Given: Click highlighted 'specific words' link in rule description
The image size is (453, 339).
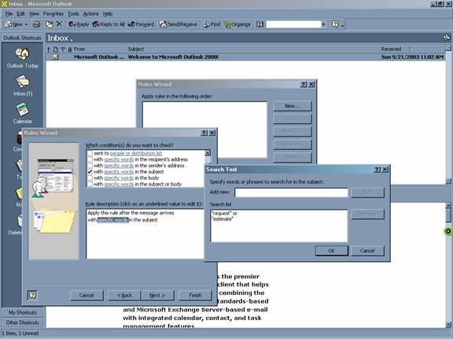Looking at the screenshot, I should 113,220.
